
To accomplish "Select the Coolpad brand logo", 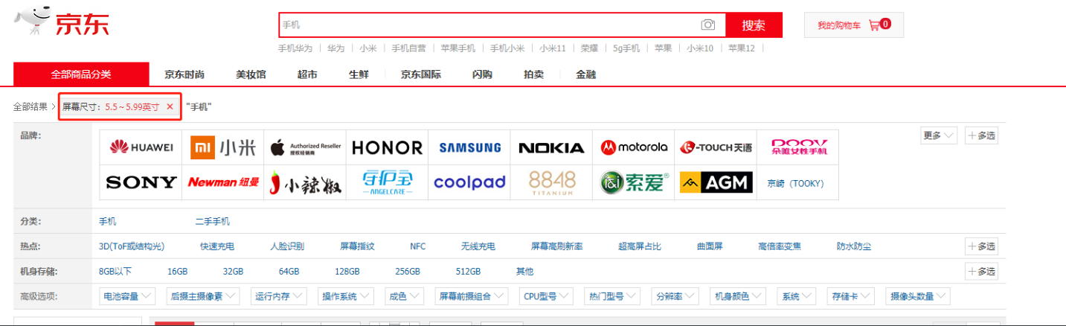I will pyautogui.click(x=469, y=182).
